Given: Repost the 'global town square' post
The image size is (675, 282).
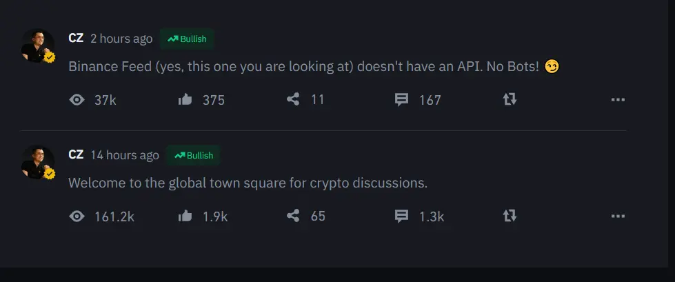Looking at the screenshot, I should pyautogui.click(x=510, y=216).
